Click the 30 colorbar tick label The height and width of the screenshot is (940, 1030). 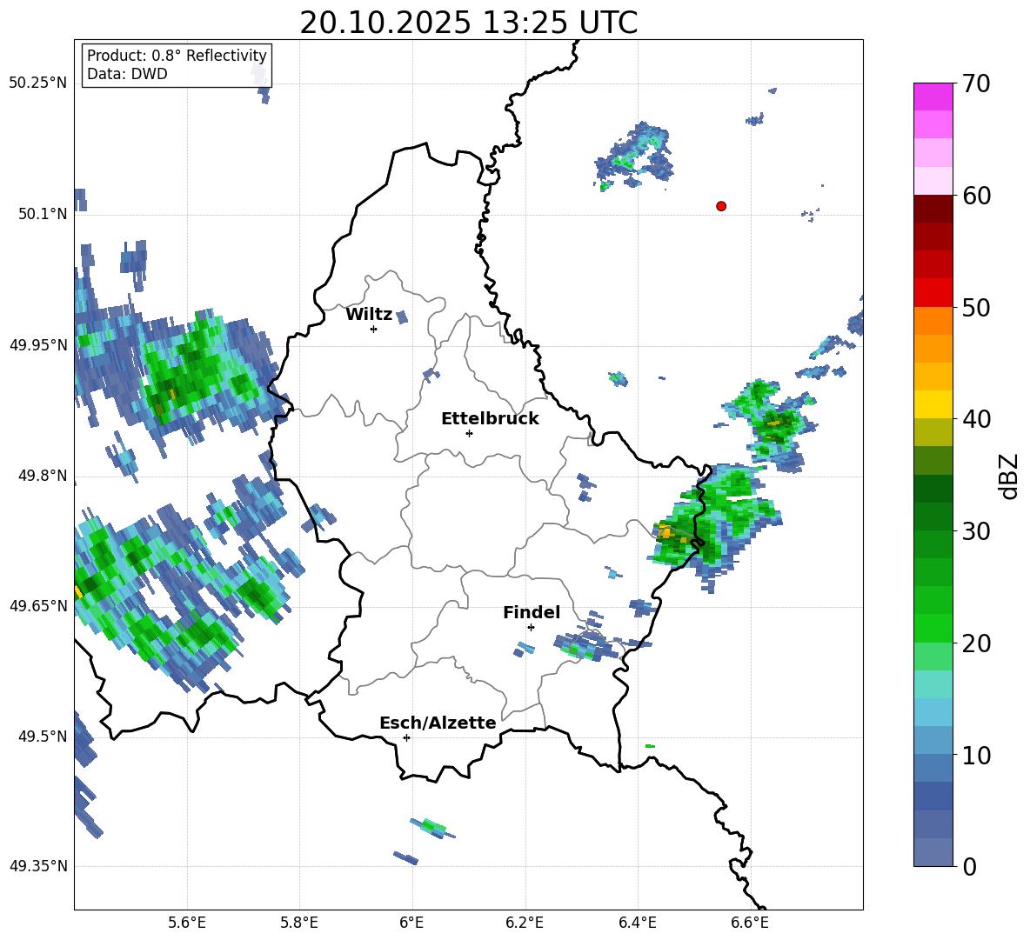976,531
